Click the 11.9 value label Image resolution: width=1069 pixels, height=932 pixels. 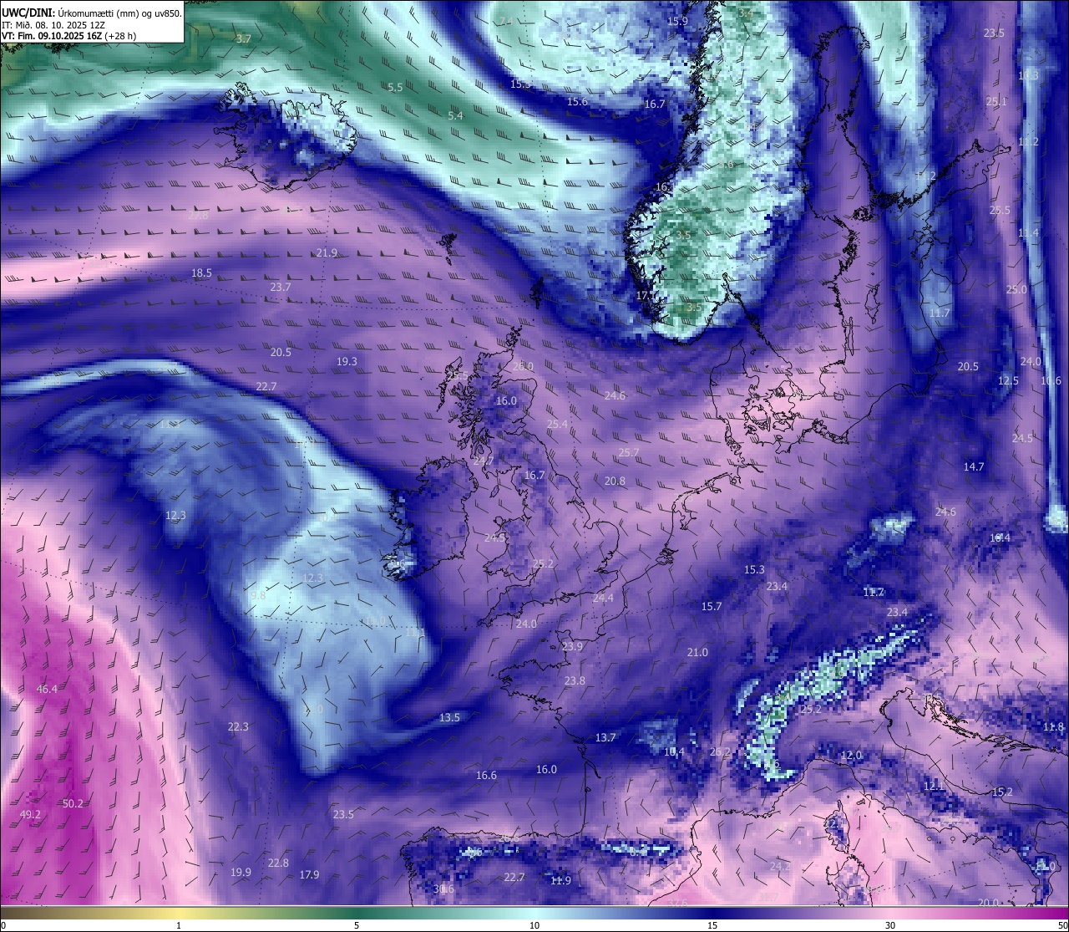coord(561,881)
